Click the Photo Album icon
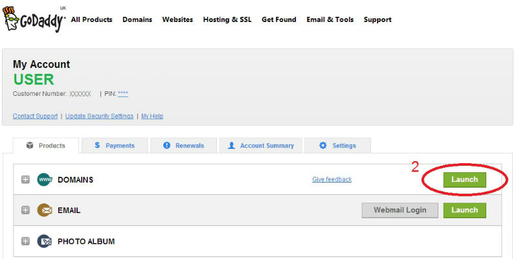Screen dimensions: 518x259 45,241
